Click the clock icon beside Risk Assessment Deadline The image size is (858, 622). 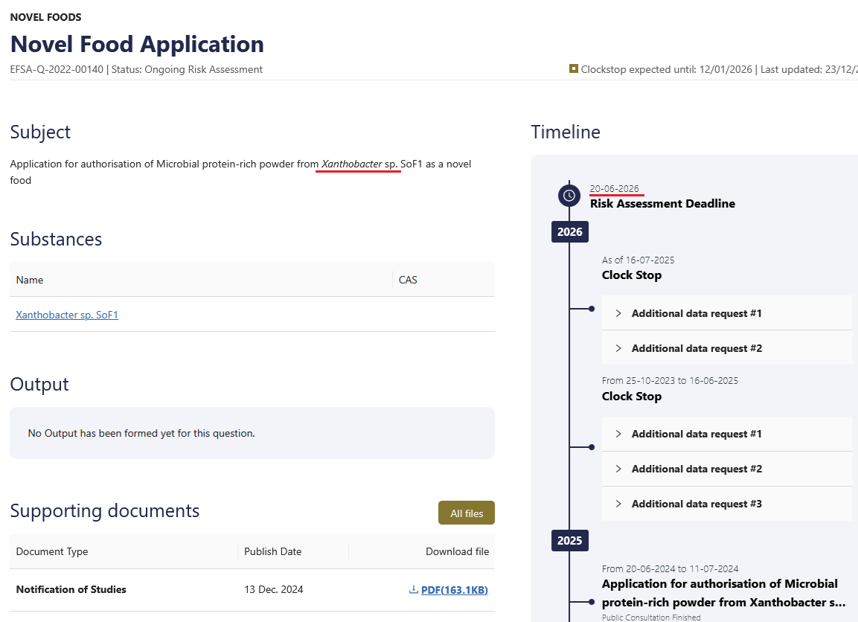point(569,196)
